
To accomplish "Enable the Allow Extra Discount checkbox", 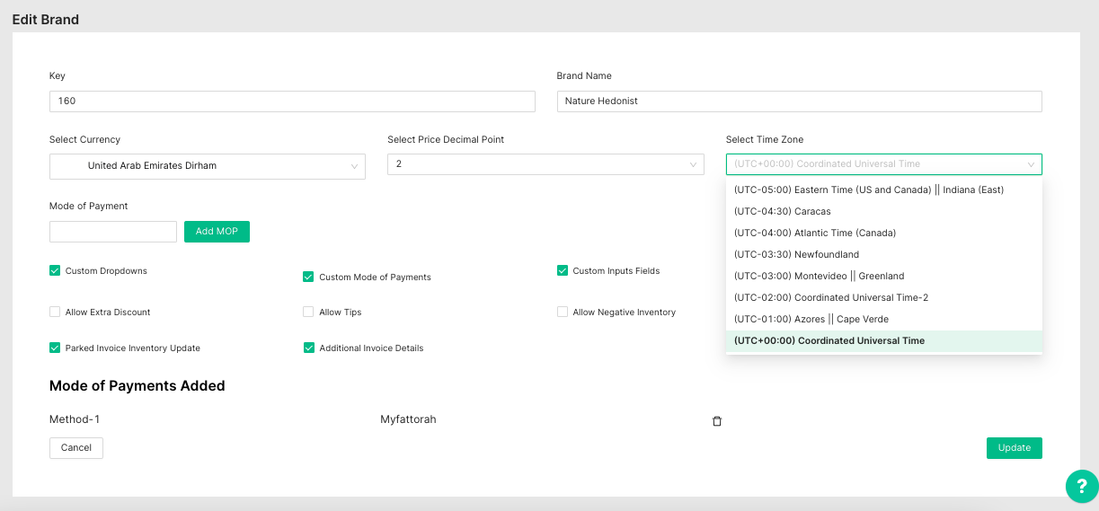I will pos(55,312).
